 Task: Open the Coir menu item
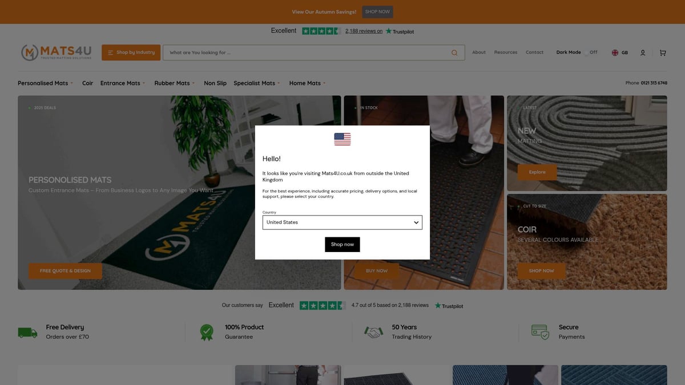point(87,83)
